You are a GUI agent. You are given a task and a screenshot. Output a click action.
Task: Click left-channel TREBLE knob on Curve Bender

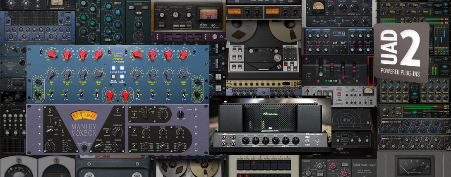point(98,74)
